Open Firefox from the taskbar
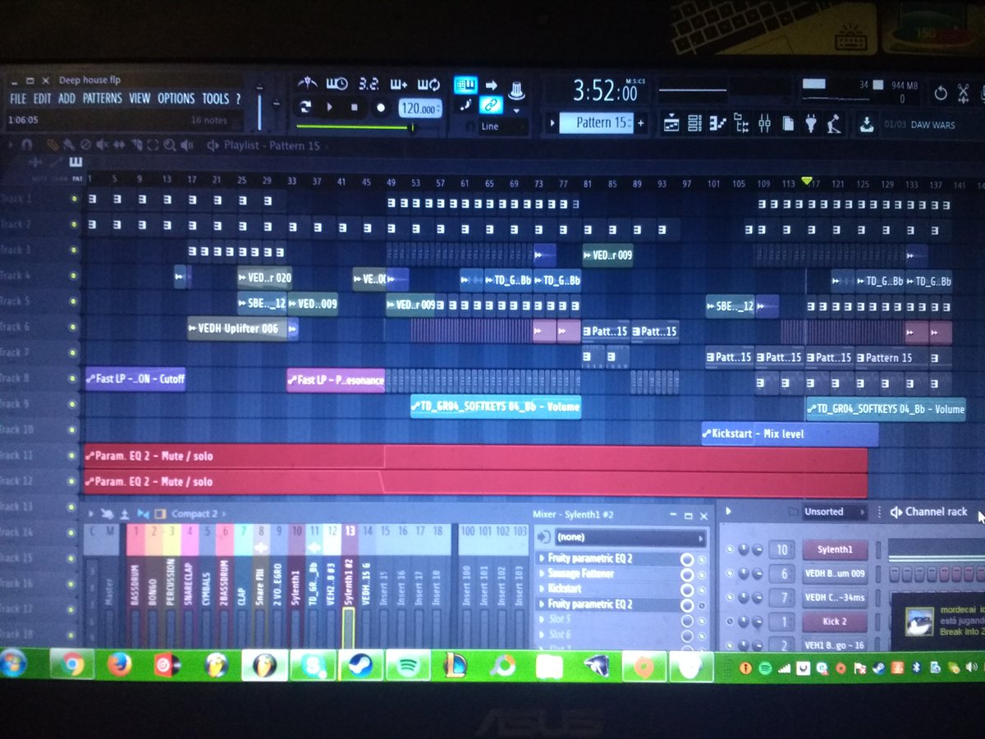The image size is (985, 739). (120, 665)
